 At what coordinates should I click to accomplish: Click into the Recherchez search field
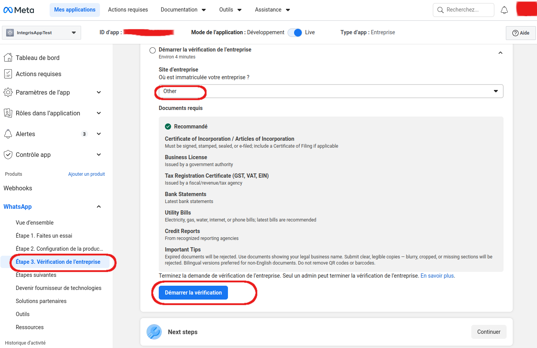click(464, 10)
